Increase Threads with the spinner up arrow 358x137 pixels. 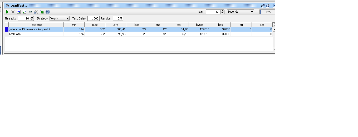click(x=32, y=17)
